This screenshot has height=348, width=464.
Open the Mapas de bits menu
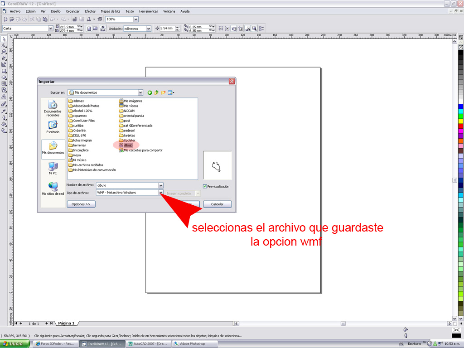(x=111, y=11)
